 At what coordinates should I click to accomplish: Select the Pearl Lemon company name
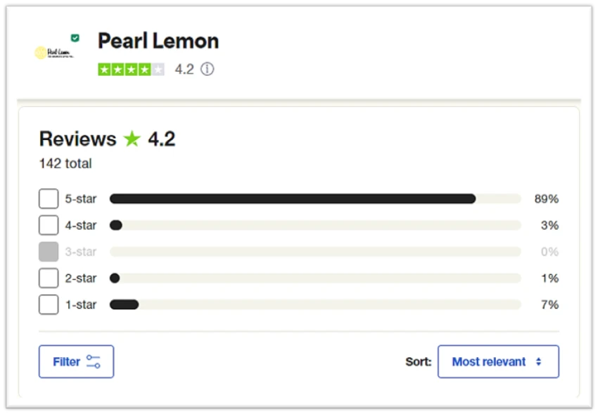tap(158, 41)
